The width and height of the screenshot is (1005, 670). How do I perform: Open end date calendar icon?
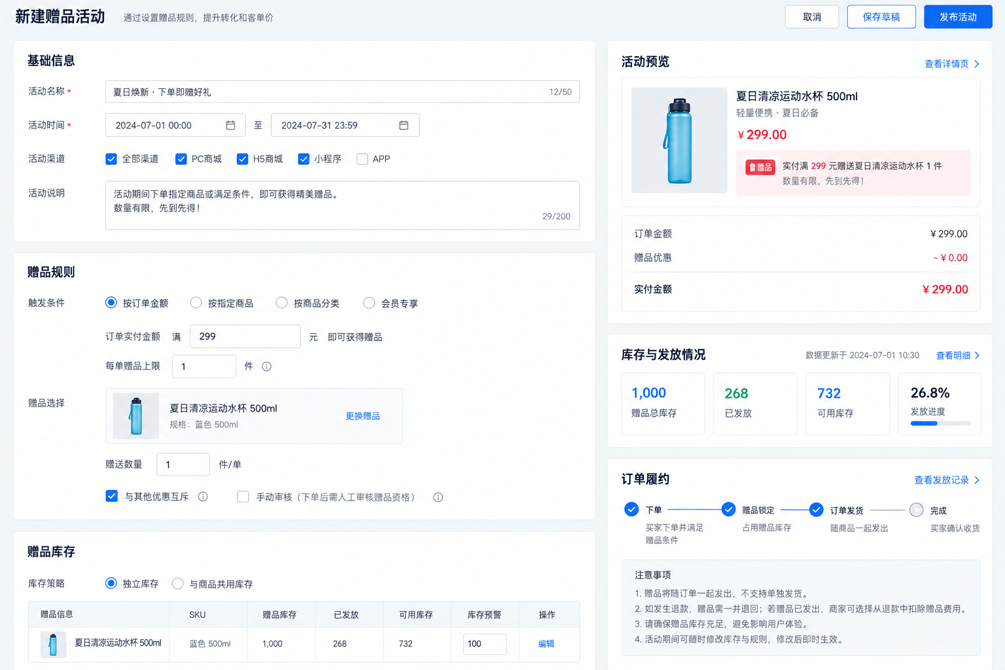pyautogui.click(x=404, y=125)
